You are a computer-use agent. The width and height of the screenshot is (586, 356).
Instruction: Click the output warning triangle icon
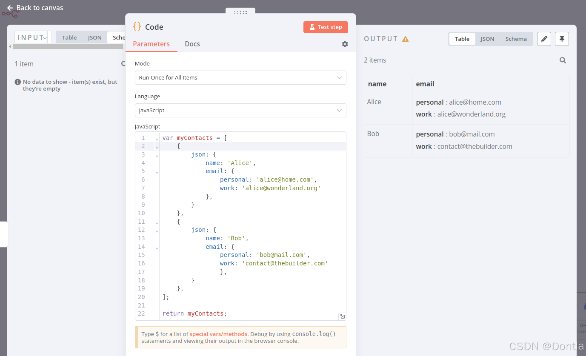click(406, 39)
